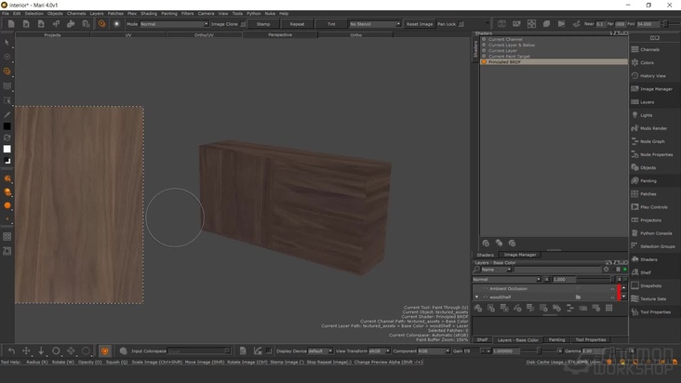Click the new project icon in top toolbar
Image resolution: width=681 pixels, height=383 pixels.
tap(11, 24)
